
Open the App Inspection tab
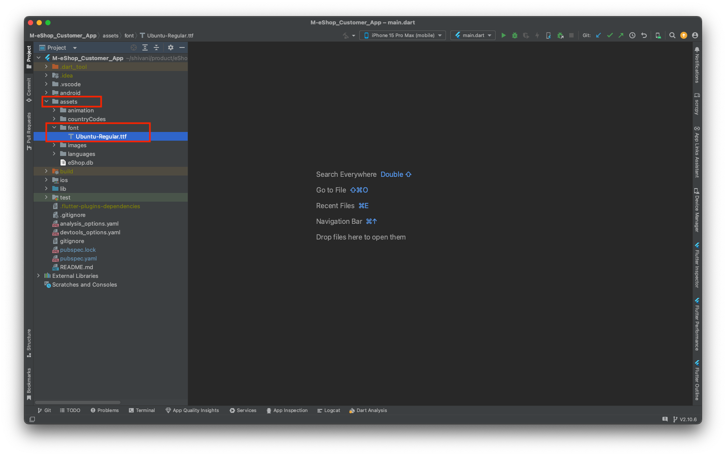[287, 410]
